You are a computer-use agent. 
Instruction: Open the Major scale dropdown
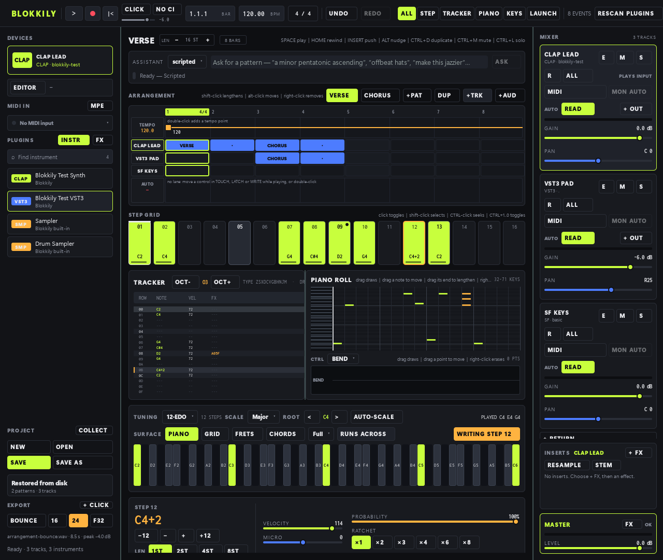click(264, 417)
